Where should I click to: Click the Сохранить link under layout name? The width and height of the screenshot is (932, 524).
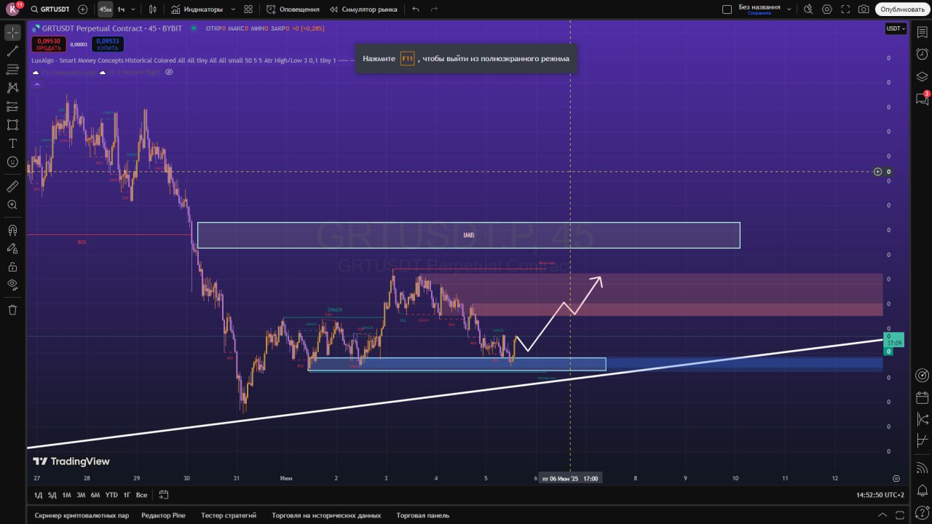759,13
